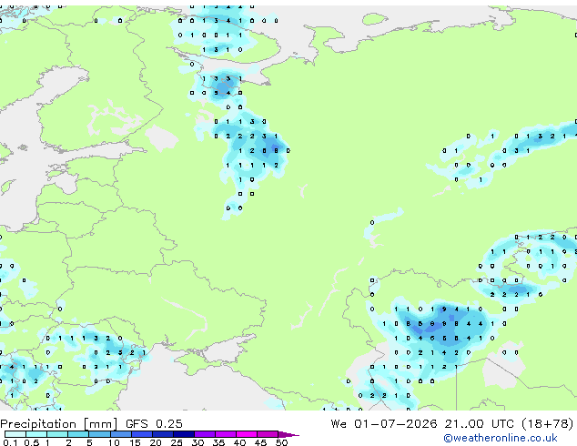577x446 pixels.
Task: Pick the purple legend swatch between 30 and 35
Action: [205, 434]
